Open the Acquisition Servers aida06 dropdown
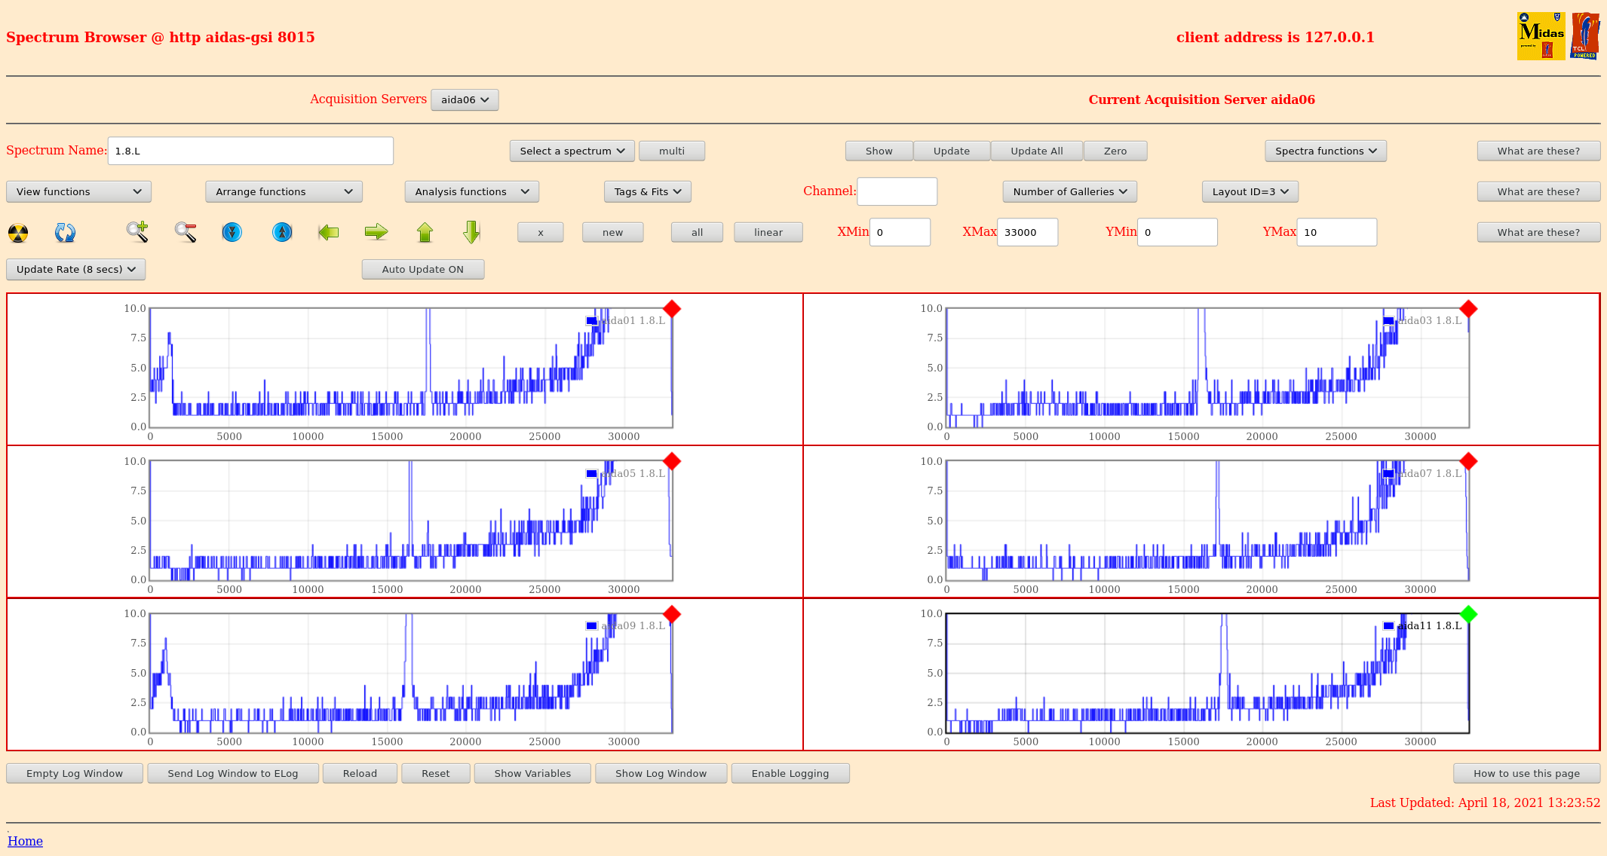Image resolution: width=1607 pixels, height=856 pixels. click(x=465, y=99)
